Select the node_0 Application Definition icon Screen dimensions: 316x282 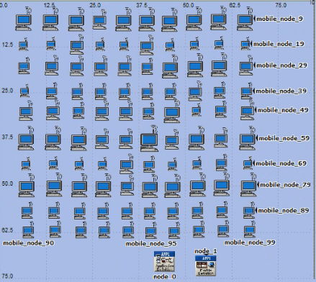[x=164, y=261]
